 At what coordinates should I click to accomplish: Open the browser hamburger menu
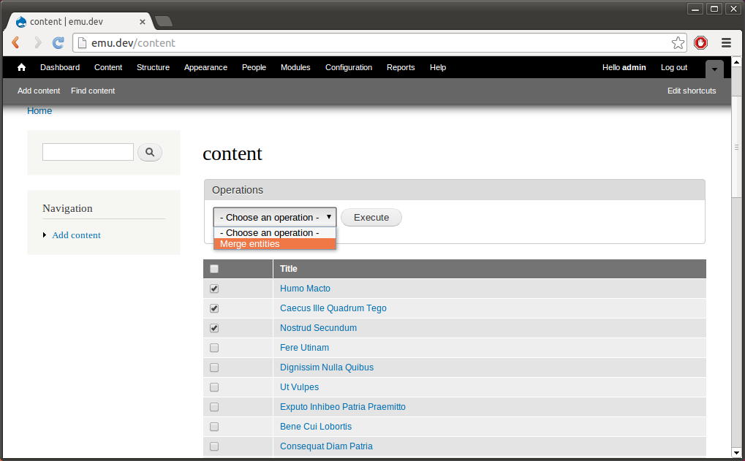tap(725, 42)
